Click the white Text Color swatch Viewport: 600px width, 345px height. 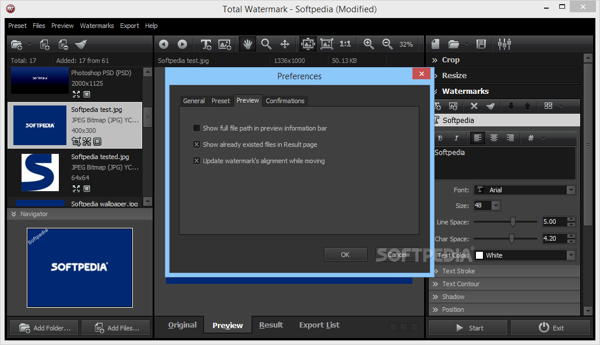coord(479,255)
